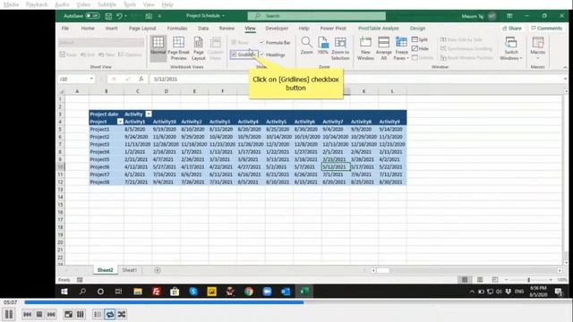This screenshot has height=322, width=573.
Task: Skip to next media in the player
Action: 51,314
